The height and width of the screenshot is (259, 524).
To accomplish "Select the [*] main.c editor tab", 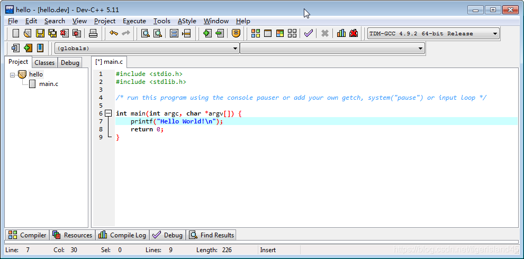I will (x=109, y=62).
